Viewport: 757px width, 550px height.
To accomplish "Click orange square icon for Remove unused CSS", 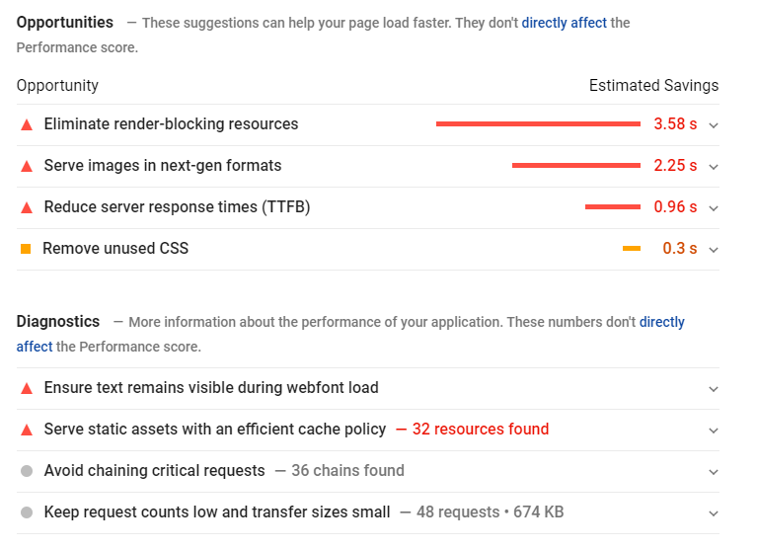I will [x=26, y=249].
